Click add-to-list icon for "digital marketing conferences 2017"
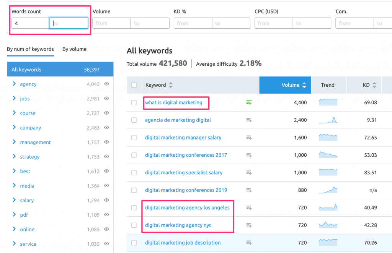392x253 pixels. 249,155
